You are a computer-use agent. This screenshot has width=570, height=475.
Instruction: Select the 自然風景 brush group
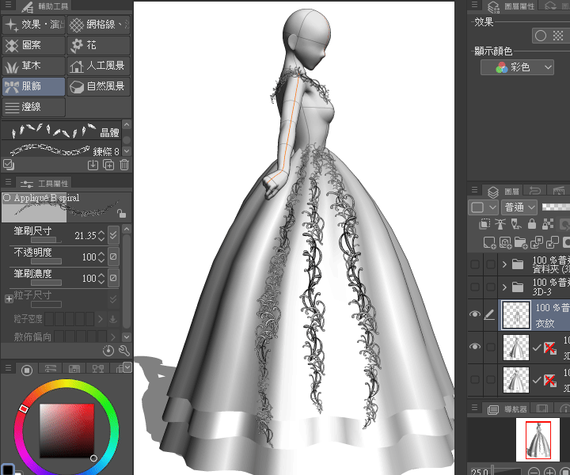[98, 86]
